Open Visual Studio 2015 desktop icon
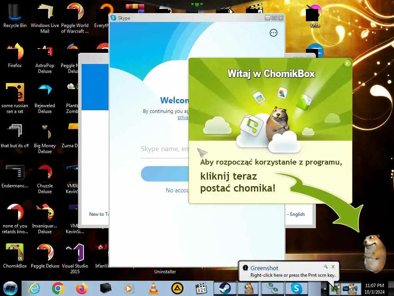Viewport: 394px width, 296px height. point(75,259)
